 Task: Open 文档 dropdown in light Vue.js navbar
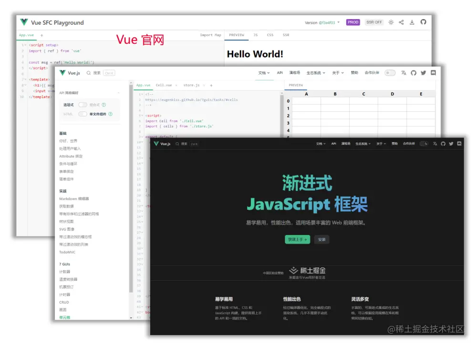(x=264, y=73)
